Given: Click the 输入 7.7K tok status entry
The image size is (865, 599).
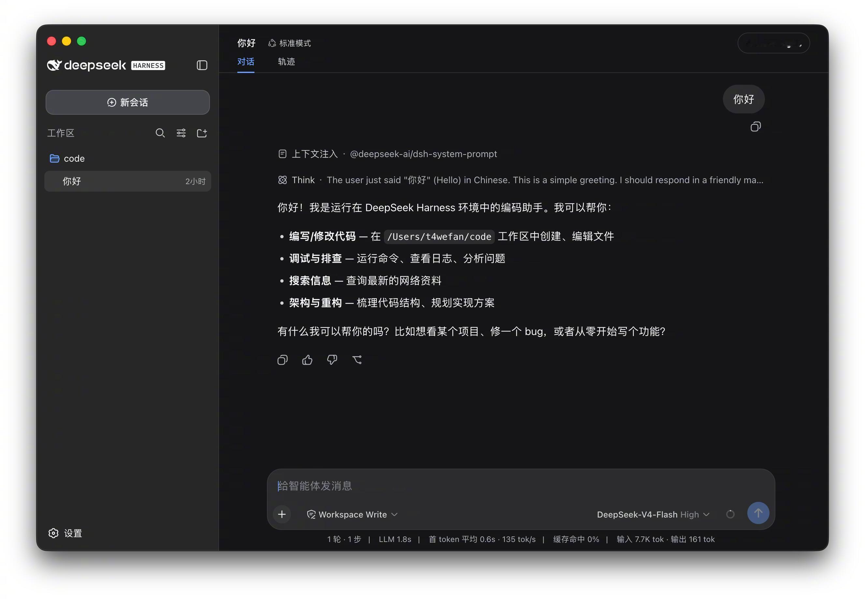Looking at the screenshot, I should 640,539.
